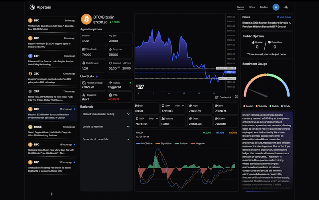This screenshot has width=319, height=200.
Task: Open the Docs tab
Action: pos(252,7)
